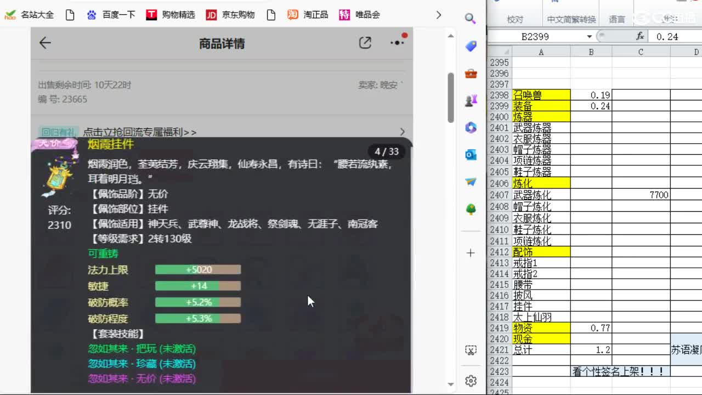
Task: Open the red toolbox icon in the sidebar
Action: (471, 73)
